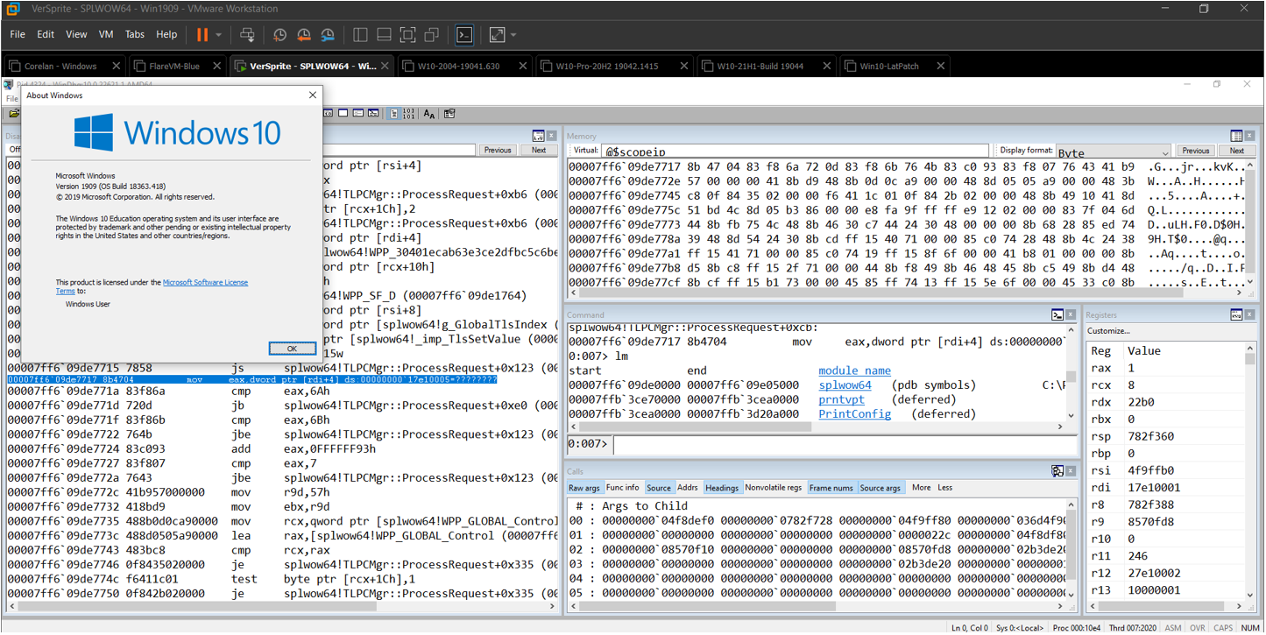Toggle the VMware console view icon
This screenshot has width=1266, height=635.
pos(464,35)
